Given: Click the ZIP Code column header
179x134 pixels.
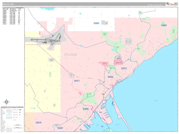Looking at the screenshot, I should pyautogui.click(x=6, y=9).
